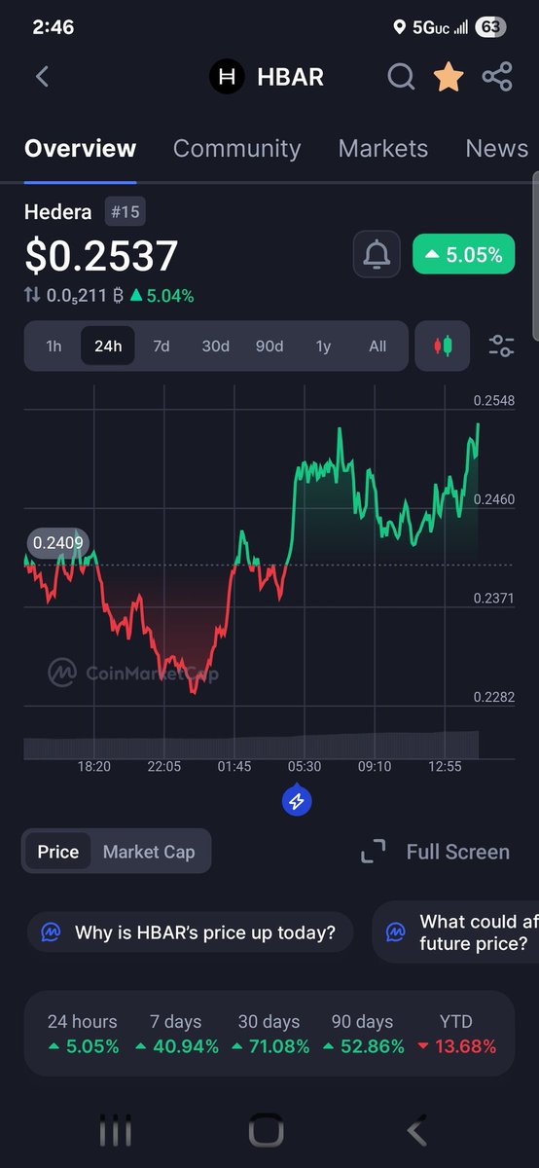Select the 90d chart range
This screenshot has width=539, height=1168.
pos(269,346)
